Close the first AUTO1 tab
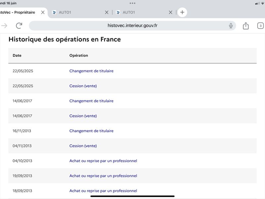This screenshot has height=199, width=265. pyautogui.click(x=107, y=12)
